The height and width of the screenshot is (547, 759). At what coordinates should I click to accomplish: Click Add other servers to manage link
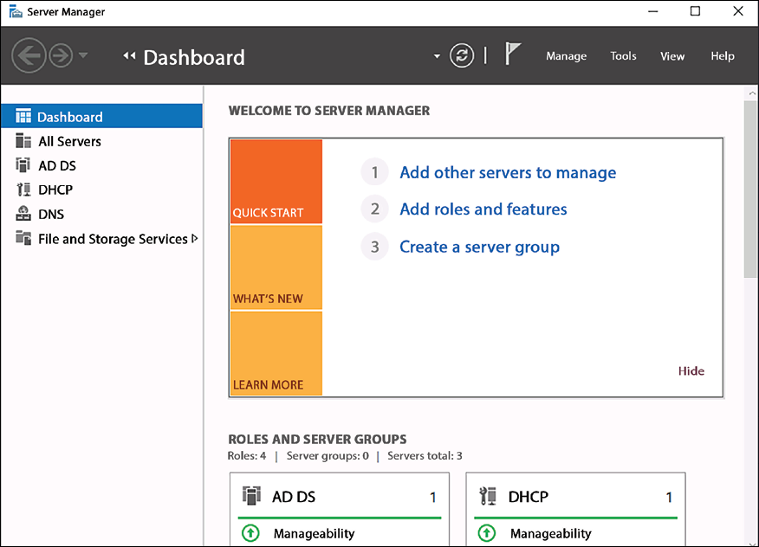pos(508,172)
